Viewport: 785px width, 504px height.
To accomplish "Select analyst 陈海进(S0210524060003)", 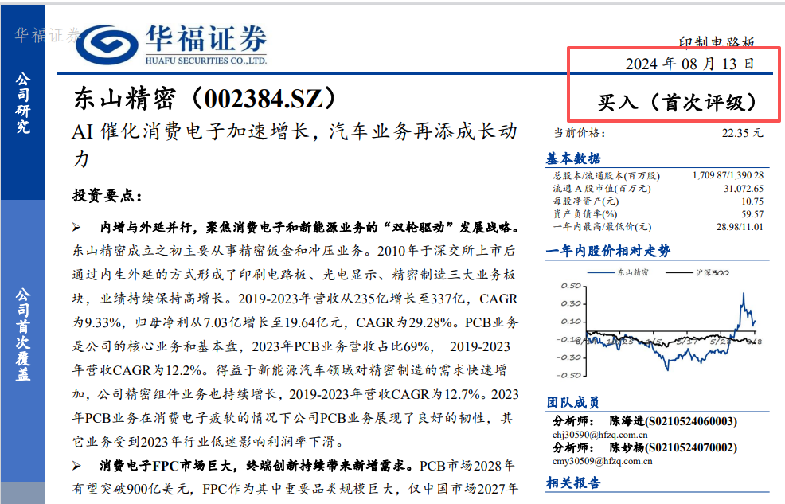I will 674,421.
